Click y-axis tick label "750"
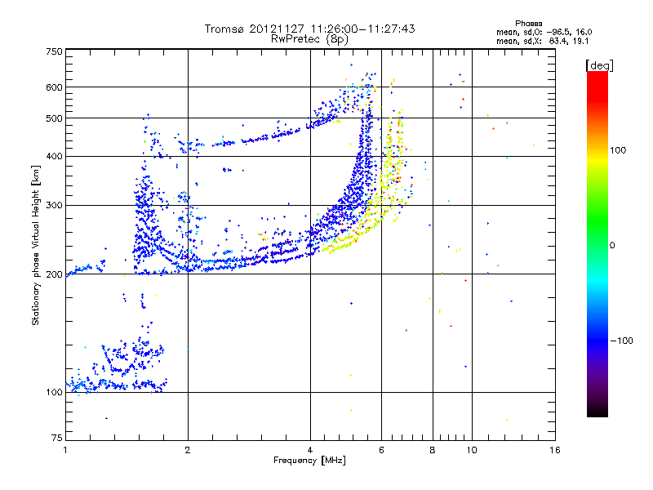The height and width of the screenshot is (490, 653). point(54,51)
